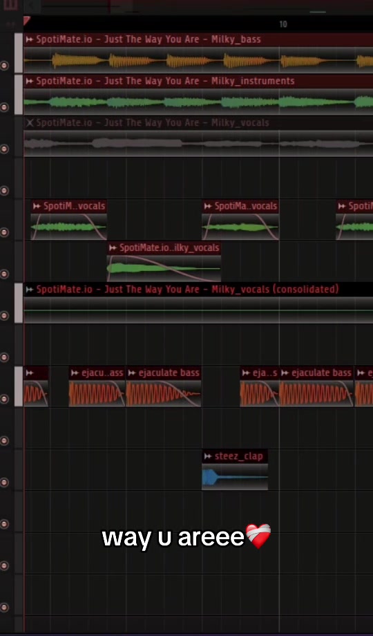The width and height of the screenshot is (373, 636).
Task: Click the menu icon of the first SpotiM..vocals clip
Action: click(x=37, y=206)
